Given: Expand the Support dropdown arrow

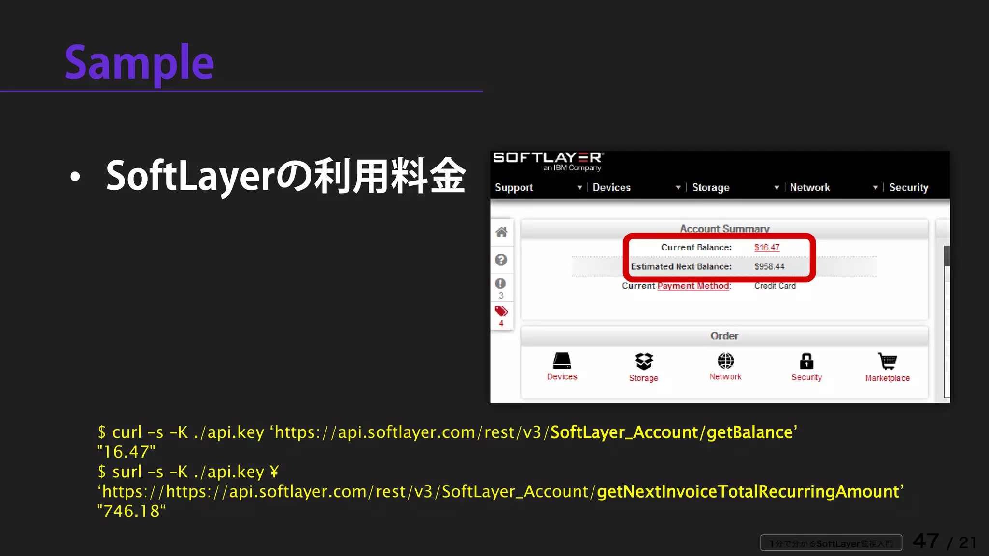Looking at the screenshot, I should [579, 187].
